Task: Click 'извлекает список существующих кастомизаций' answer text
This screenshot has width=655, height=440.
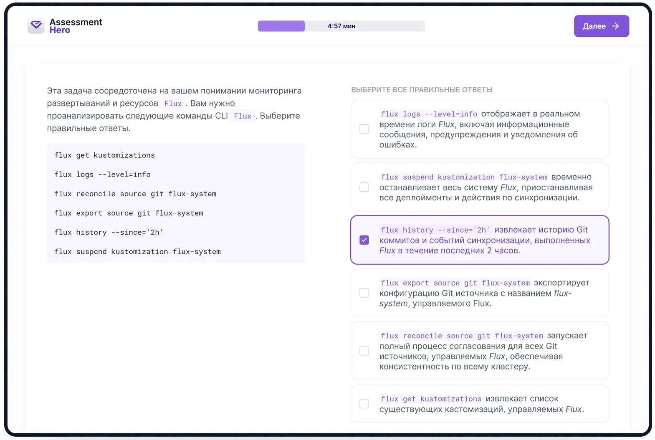Action: (482, 404)
